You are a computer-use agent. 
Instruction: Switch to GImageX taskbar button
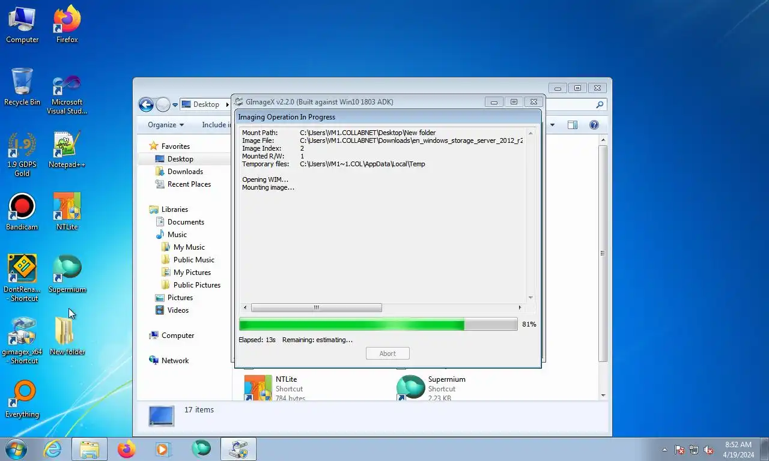pos(239,449)
